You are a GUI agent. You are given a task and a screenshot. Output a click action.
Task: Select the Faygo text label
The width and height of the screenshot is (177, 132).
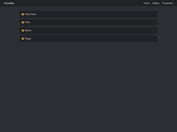tap(28, 38)
